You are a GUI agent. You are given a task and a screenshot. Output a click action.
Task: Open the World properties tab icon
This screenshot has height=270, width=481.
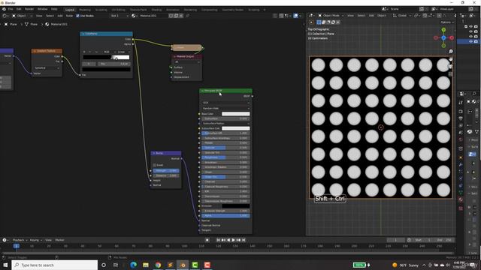tap(461, 139)
